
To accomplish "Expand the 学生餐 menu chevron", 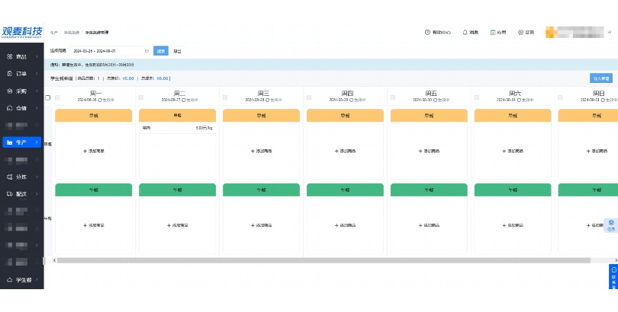I will pos(37,280).
